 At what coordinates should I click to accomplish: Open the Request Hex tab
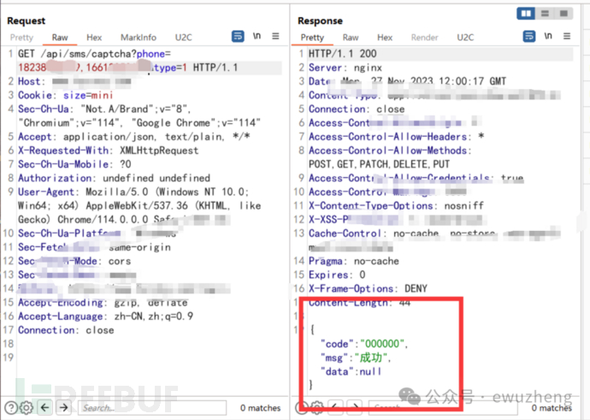94,38
